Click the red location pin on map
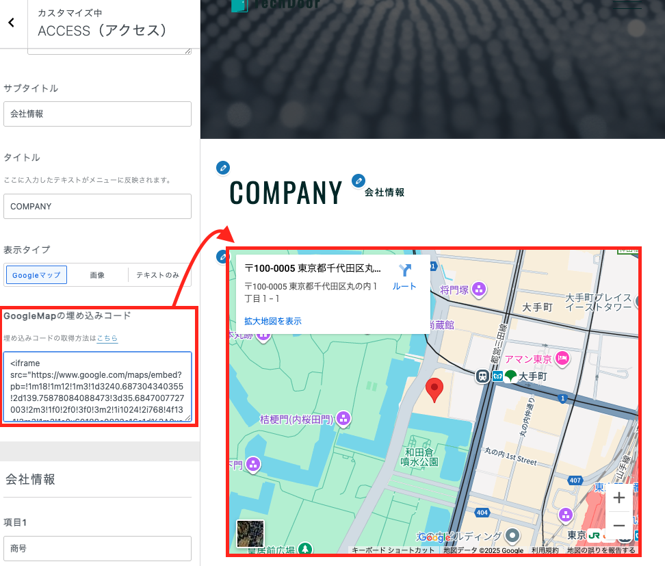Viewport: 665px width, 566px height. [434, 389]
